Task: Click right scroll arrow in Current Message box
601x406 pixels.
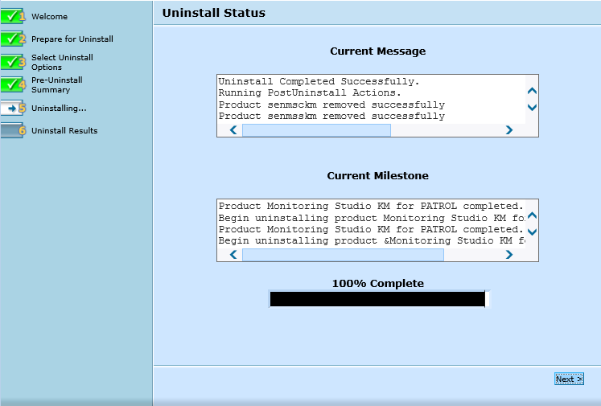Action: tap(509, 130)
